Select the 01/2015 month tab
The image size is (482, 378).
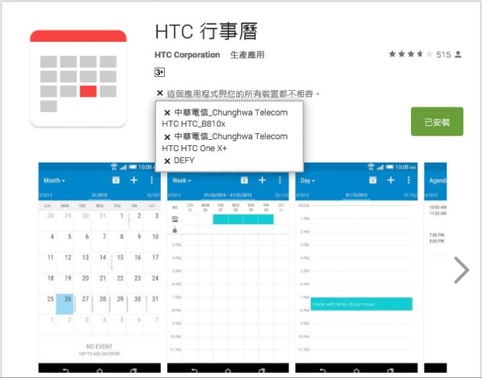point(99,195)
